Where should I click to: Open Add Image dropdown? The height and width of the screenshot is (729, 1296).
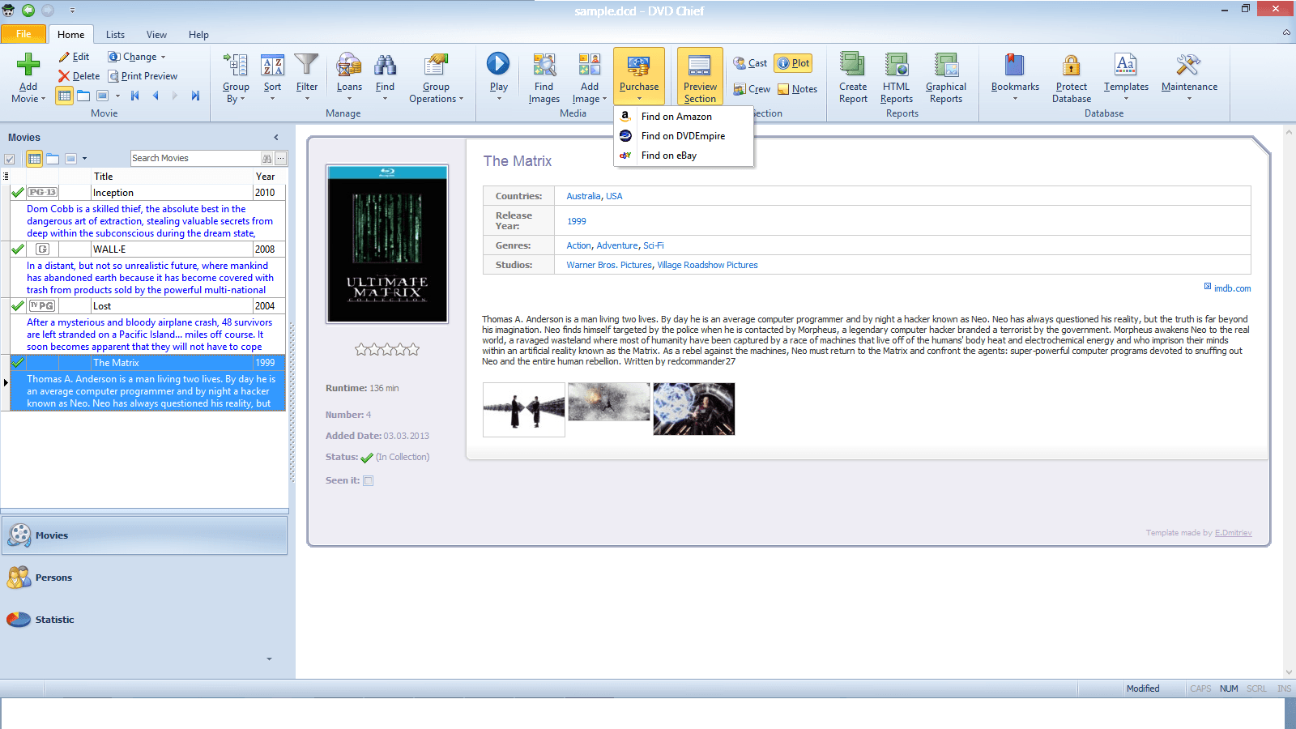tap(590, 93)
